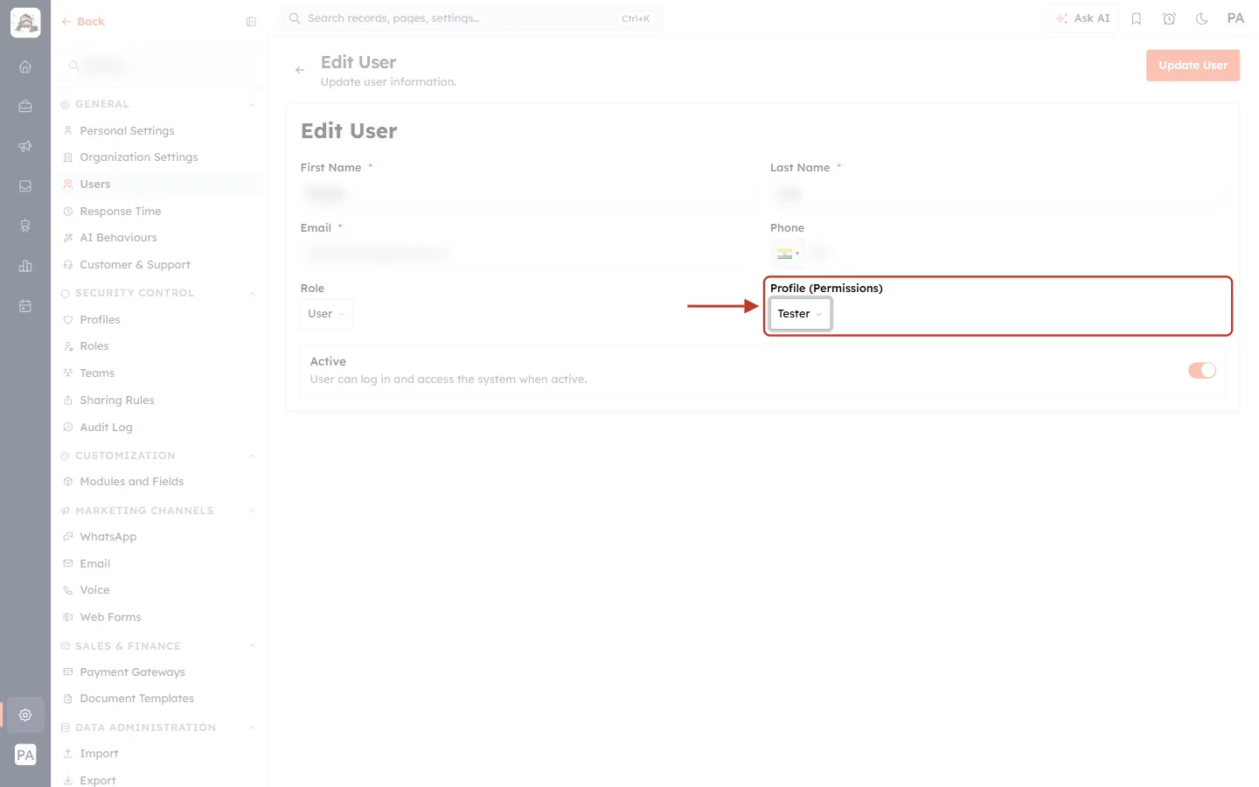Viewport: 1259px width, 787px height.
Task: Open the Role dropdown showing User
Action: (x=326, y=314)
